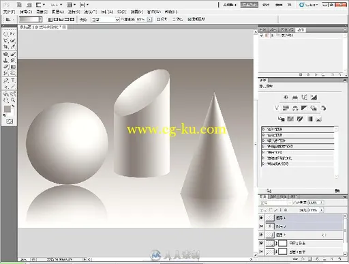The image size is (349, 264).
Task: Choose the linear gradient style
Action: (x=50, y=20)
